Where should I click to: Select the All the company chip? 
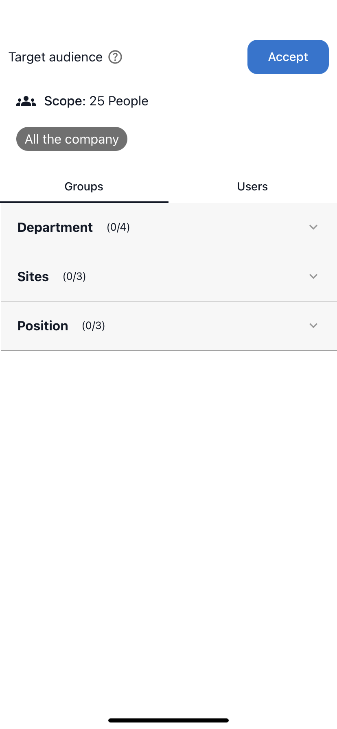point(72,139)
